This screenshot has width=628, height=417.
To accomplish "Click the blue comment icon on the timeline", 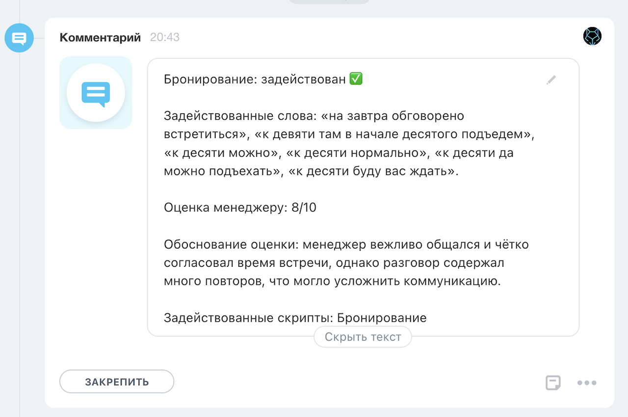I will [x=19, y=38].
